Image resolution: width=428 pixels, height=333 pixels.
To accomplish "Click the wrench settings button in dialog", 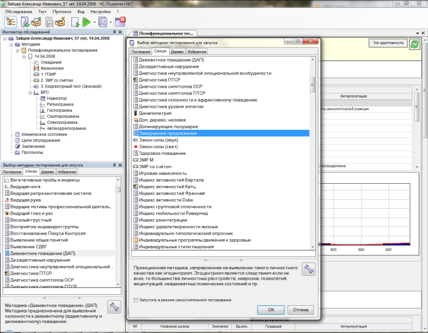I will [x=308, y=270].
